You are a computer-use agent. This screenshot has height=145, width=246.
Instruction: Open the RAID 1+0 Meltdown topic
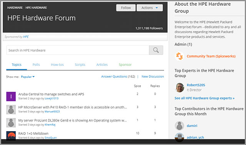pyautogui.click(x=33, y=133)
